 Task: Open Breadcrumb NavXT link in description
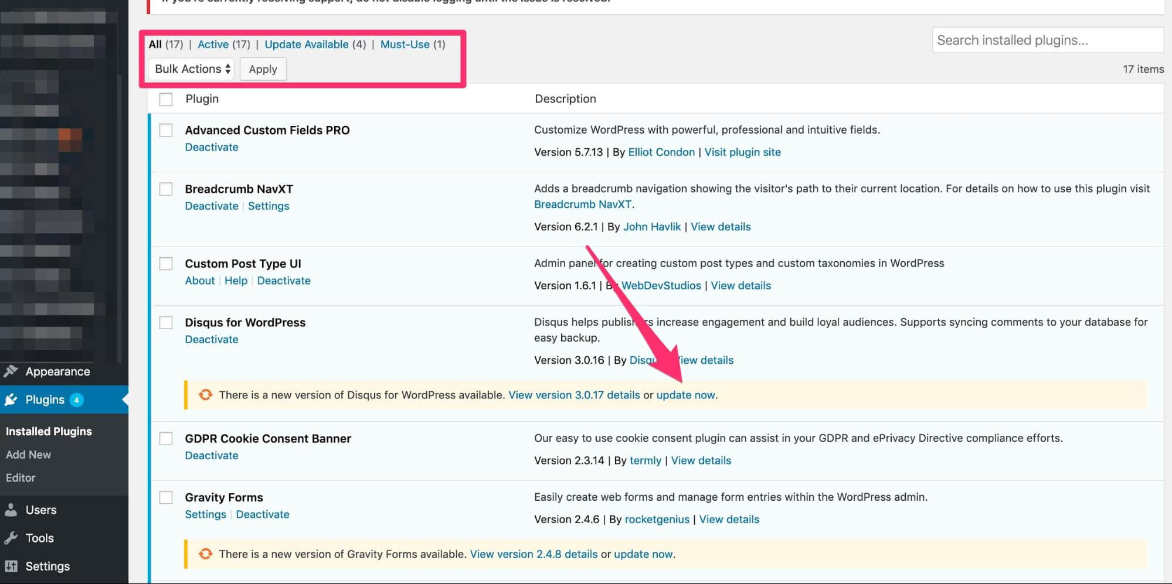click(x=583, y=204)
